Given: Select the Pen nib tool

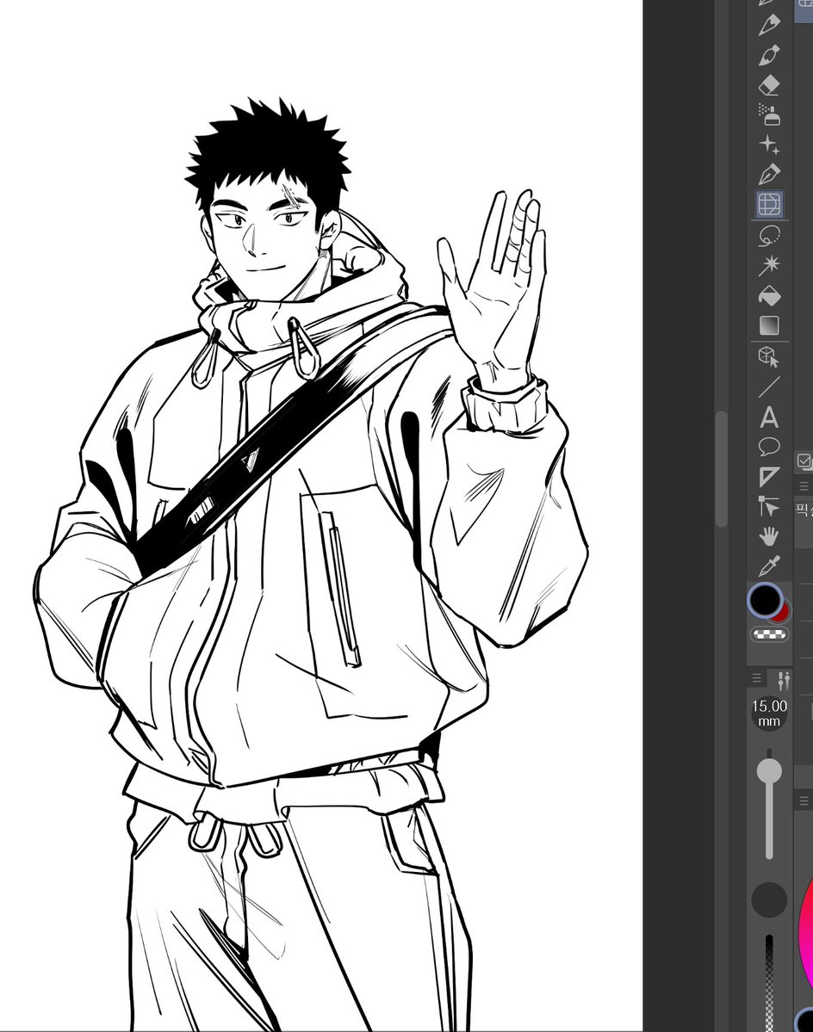Looking at the screenshot, I should click(769, 175).
